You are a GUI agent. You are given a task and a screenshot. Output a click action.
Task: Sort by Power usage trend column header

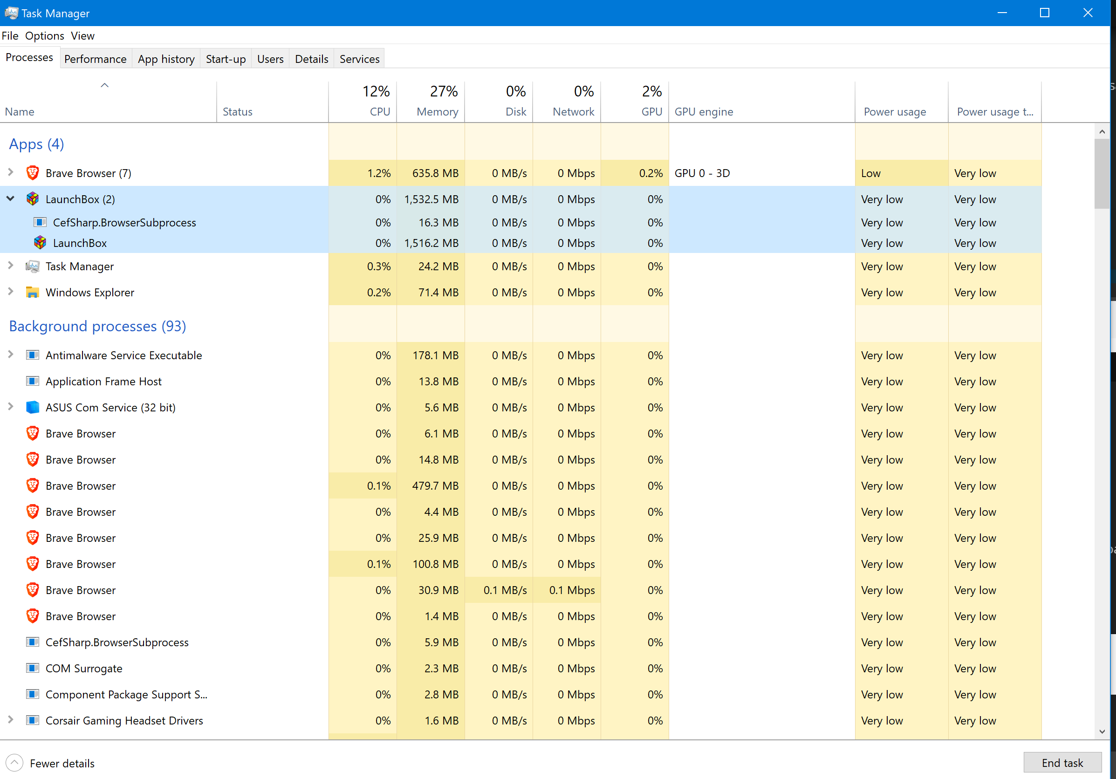point(995,102)
